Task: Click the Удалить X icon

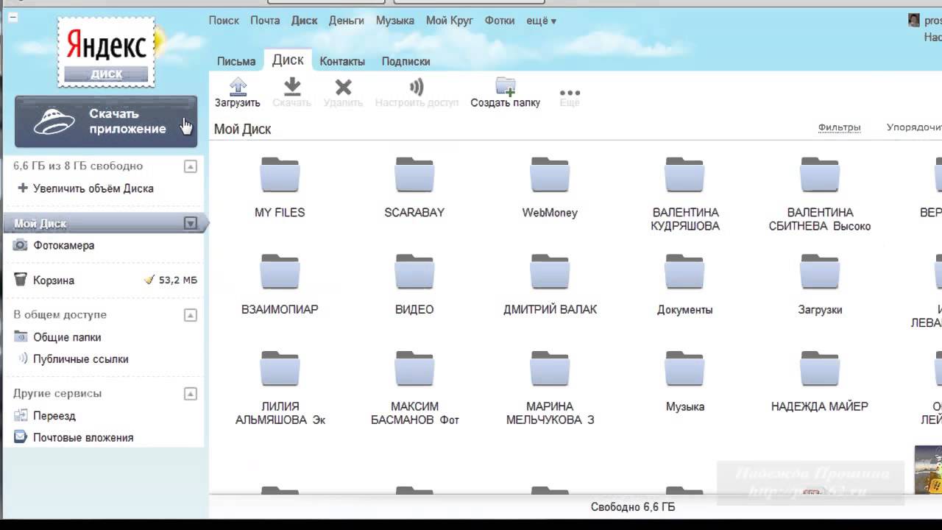Action: click(x=343, y=88)
